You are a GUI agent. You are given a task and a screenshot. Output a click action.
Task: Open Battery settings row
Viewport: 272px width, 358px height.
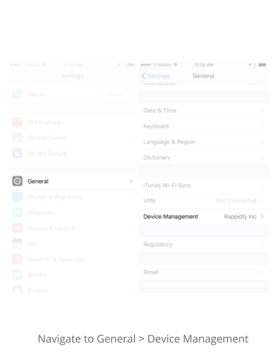tap(72, 275)
